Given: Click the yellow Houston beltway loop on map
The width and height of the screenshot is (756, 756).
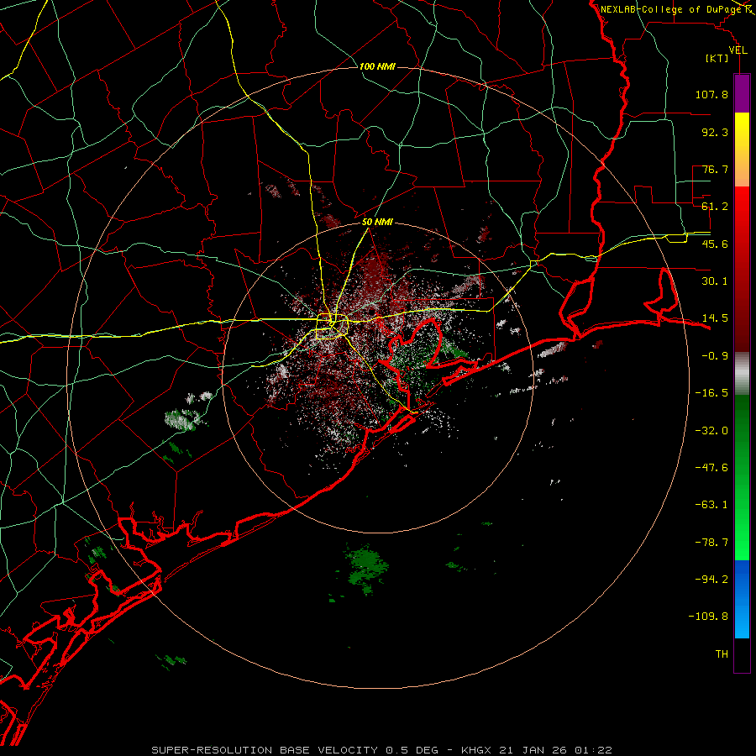Looking at the screenshot, I should point(332,327).
